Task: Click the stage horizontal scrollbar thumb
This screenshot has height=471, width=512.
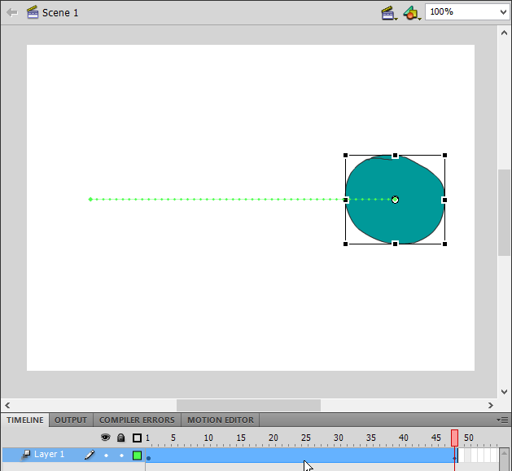Action: (x=248, y=405)
